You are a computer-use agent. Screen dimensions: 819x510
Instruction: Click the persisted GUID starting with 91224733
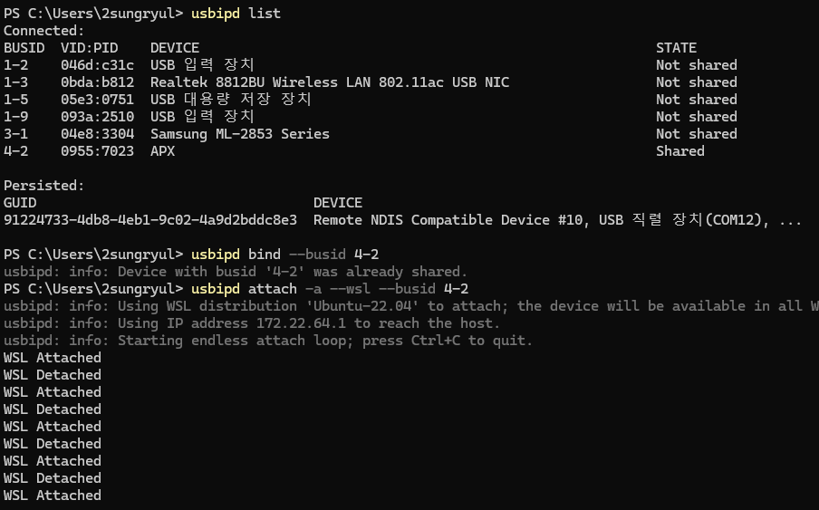pyautogui.click(x=150, y=220)
